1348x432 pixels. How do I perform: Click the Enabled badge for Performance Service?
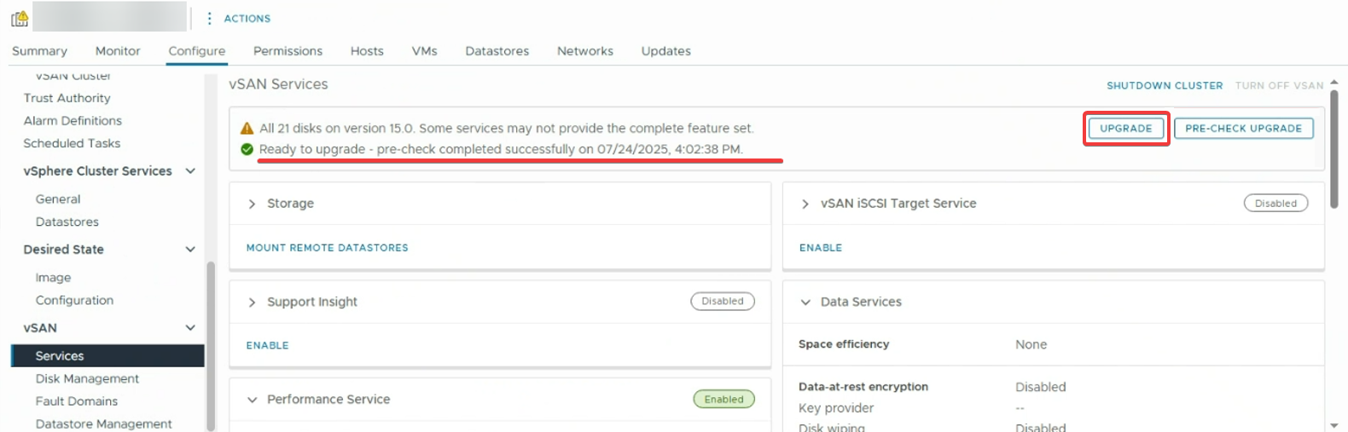723,400
